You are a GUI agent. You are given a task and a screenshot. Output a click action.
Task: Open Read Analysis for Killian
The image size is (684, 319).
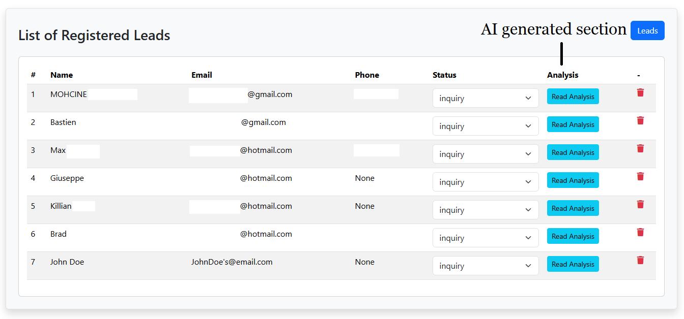573,208
